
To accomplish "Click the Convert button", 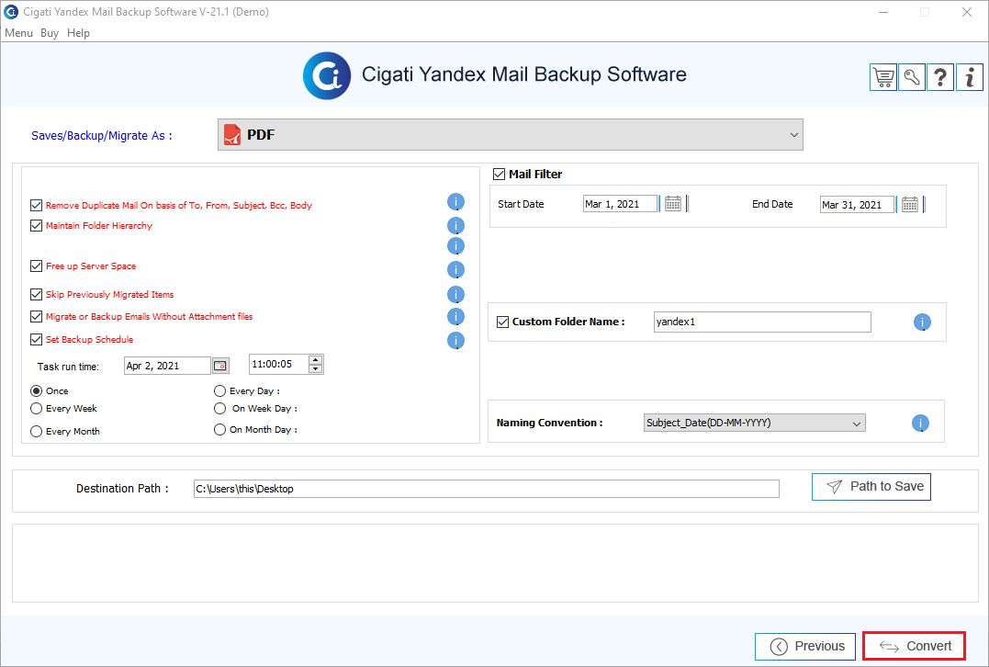I will click(x=914, y=646).
